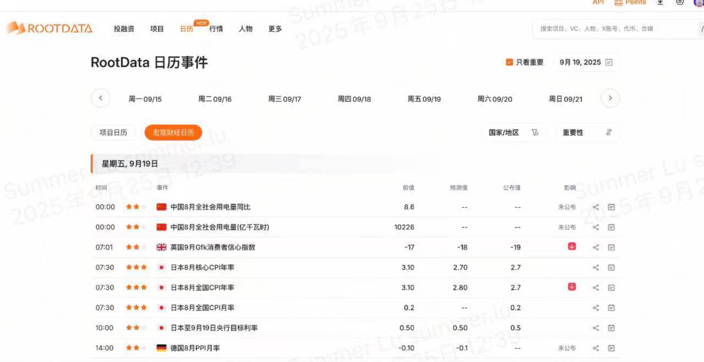Switch to 项目日历 view
Screen dimensions: 704x362
pyautogui.click(x=113, y=132)
